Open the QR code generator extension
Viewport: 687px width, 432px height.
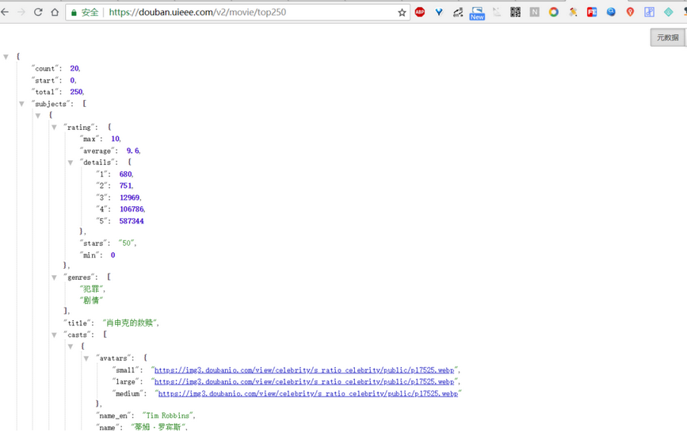[x=515, y=12]
